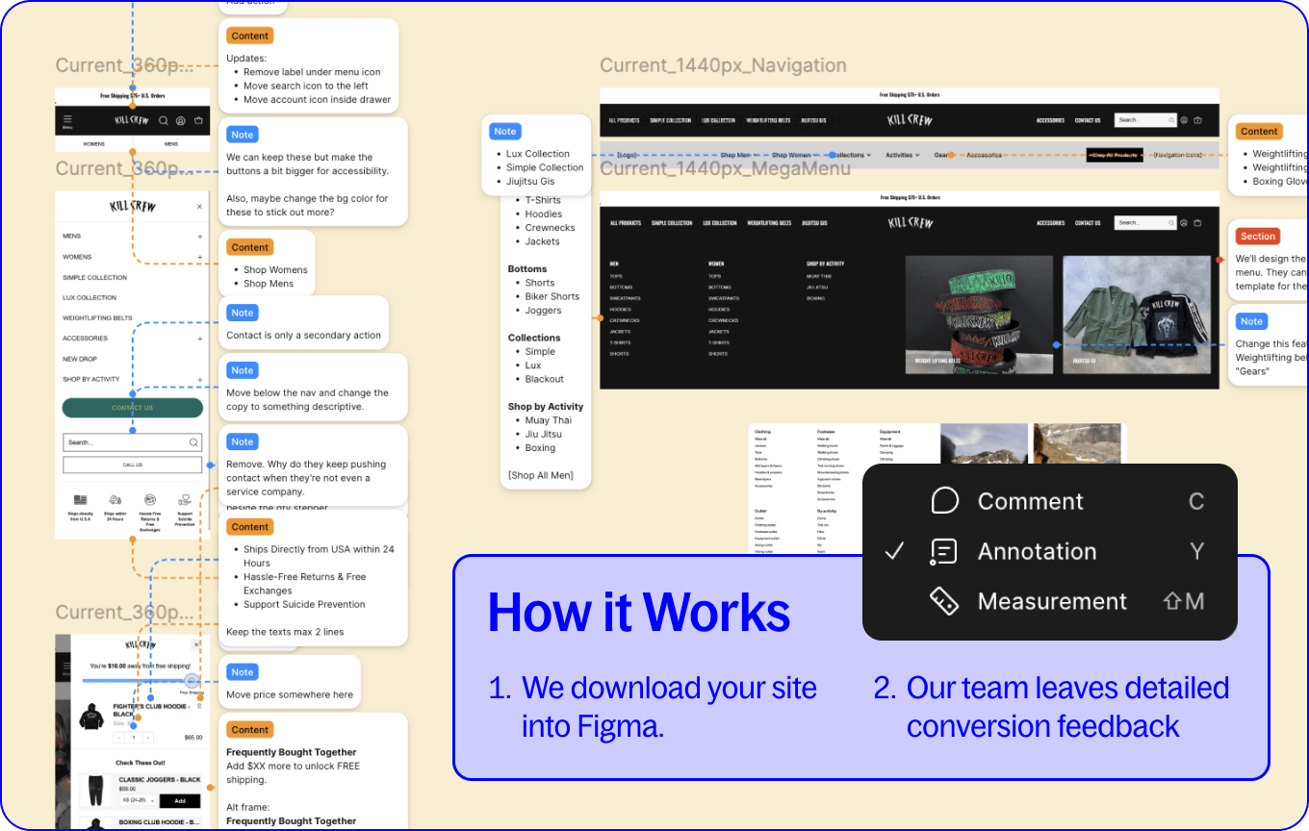Select the Comment tool speech bubble icon

946,500
